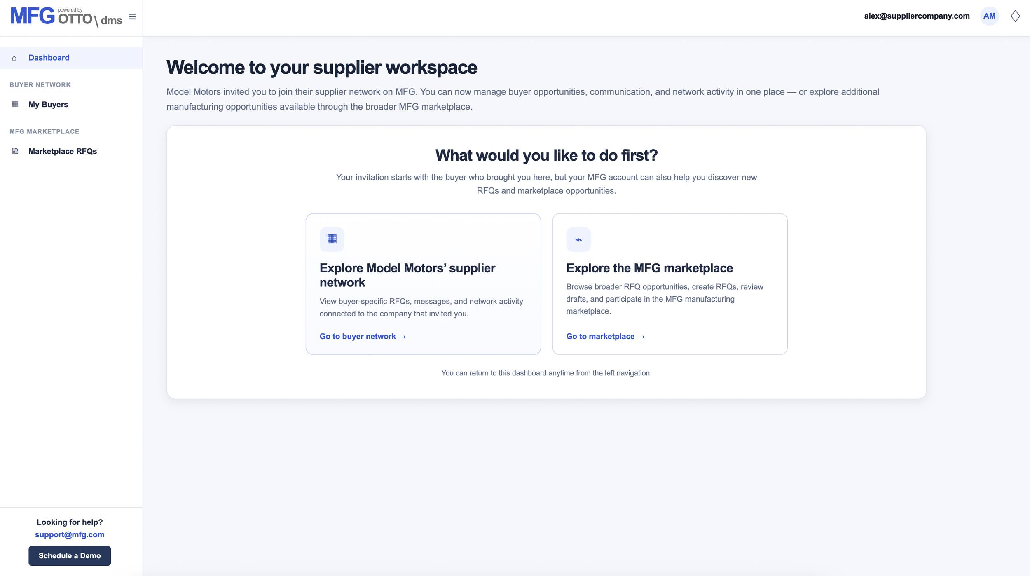
Task: Follow the Go to buyer network link
Action: (x=363, y=337)
